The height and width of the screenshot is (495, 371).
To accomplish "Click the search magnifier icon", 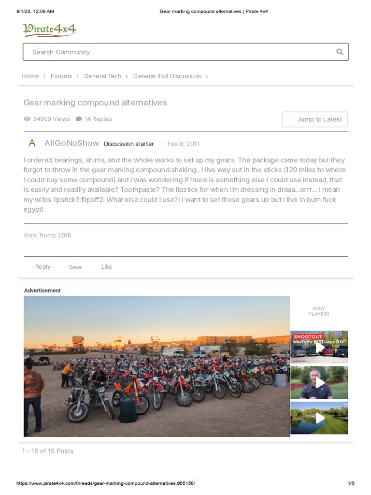I will 340,52.
